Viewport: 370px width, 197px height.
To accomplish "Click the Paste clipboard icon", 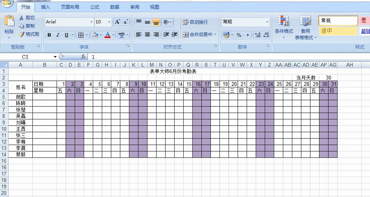I will (9, 21).
